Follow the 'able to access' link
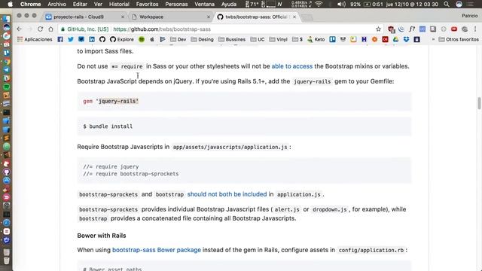 tap(291, 66)
